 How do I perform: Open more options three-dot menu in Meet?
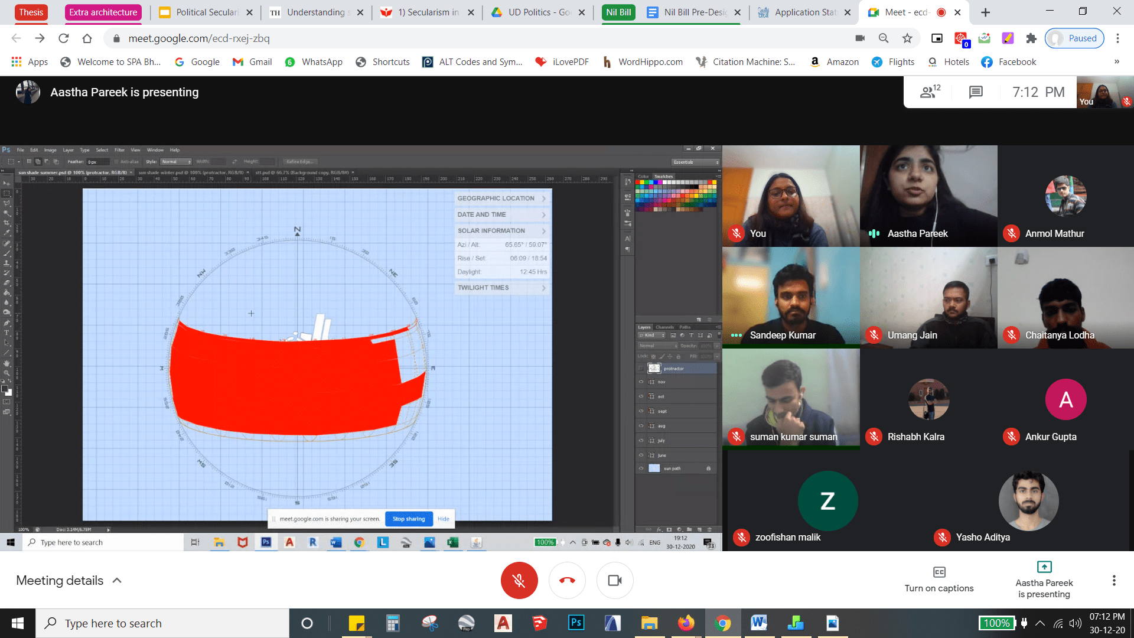tap(1114, 580)
